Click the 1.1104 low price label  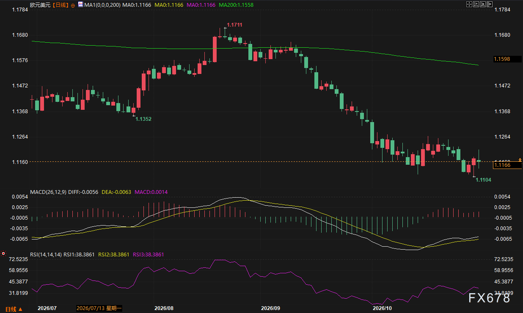click(483, 180)
